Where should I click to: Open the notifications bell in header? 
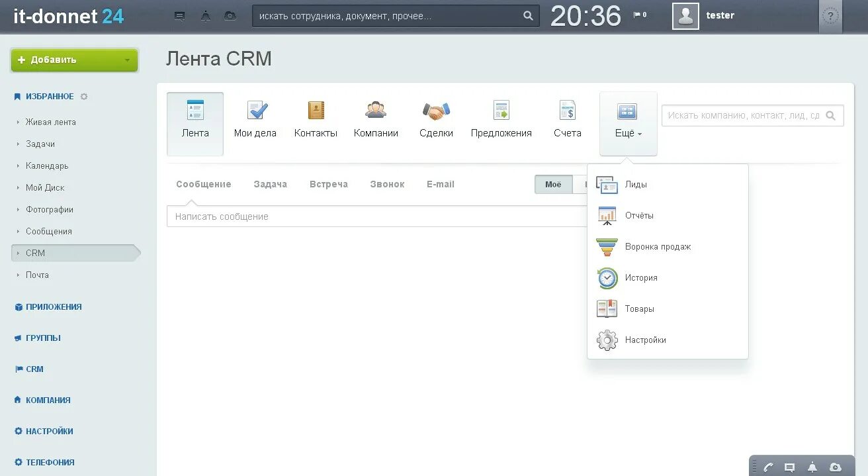point(206,16)
